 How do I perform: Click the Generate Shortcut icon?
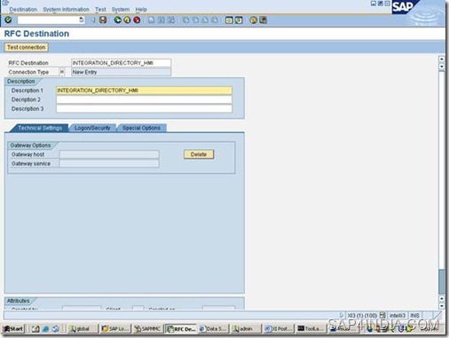pos(239,20)
